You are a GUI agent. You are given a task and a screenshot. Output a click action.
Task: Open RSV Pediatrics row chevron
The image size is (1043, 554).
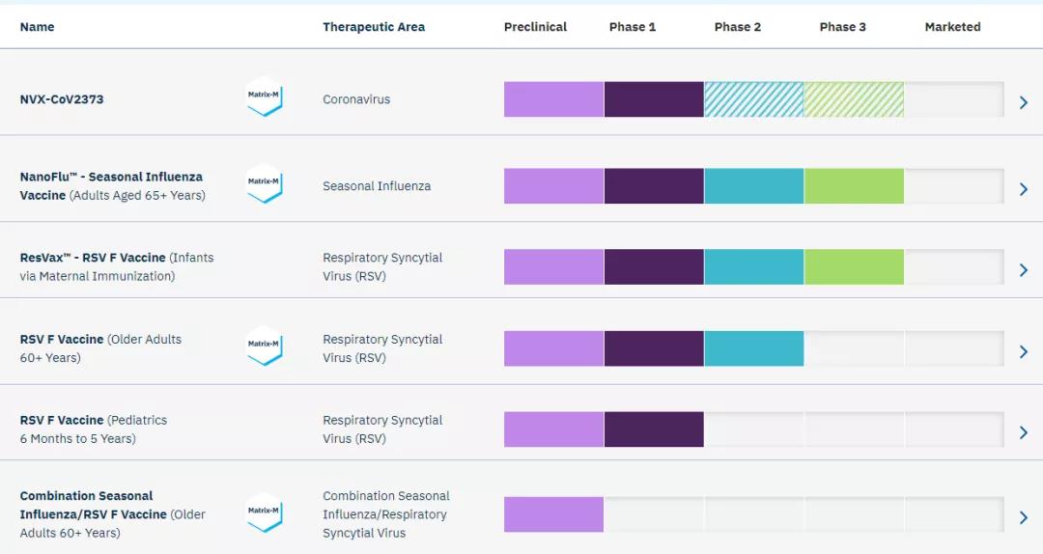(x=1024, y=432)
